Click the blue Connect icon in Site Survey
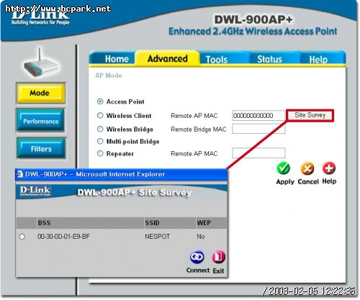The height and width of the screenshot is (300, 360). pyautogui.click(x=197, y=257)
